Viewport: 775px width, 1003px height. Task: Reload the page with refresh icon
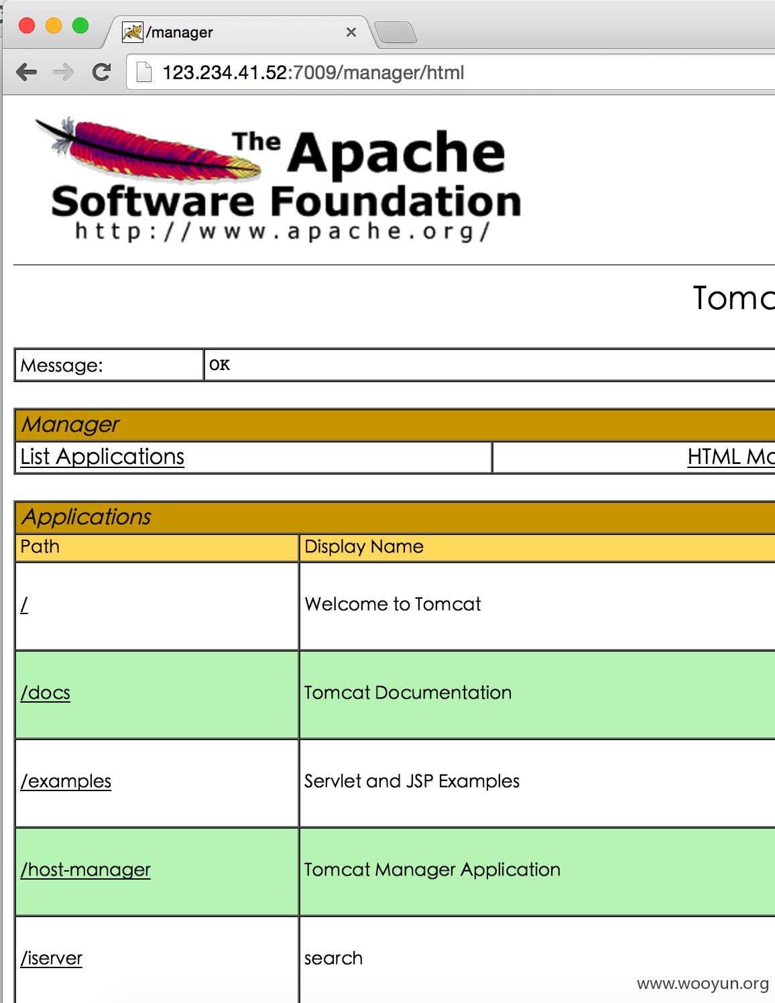coord(101,72)
